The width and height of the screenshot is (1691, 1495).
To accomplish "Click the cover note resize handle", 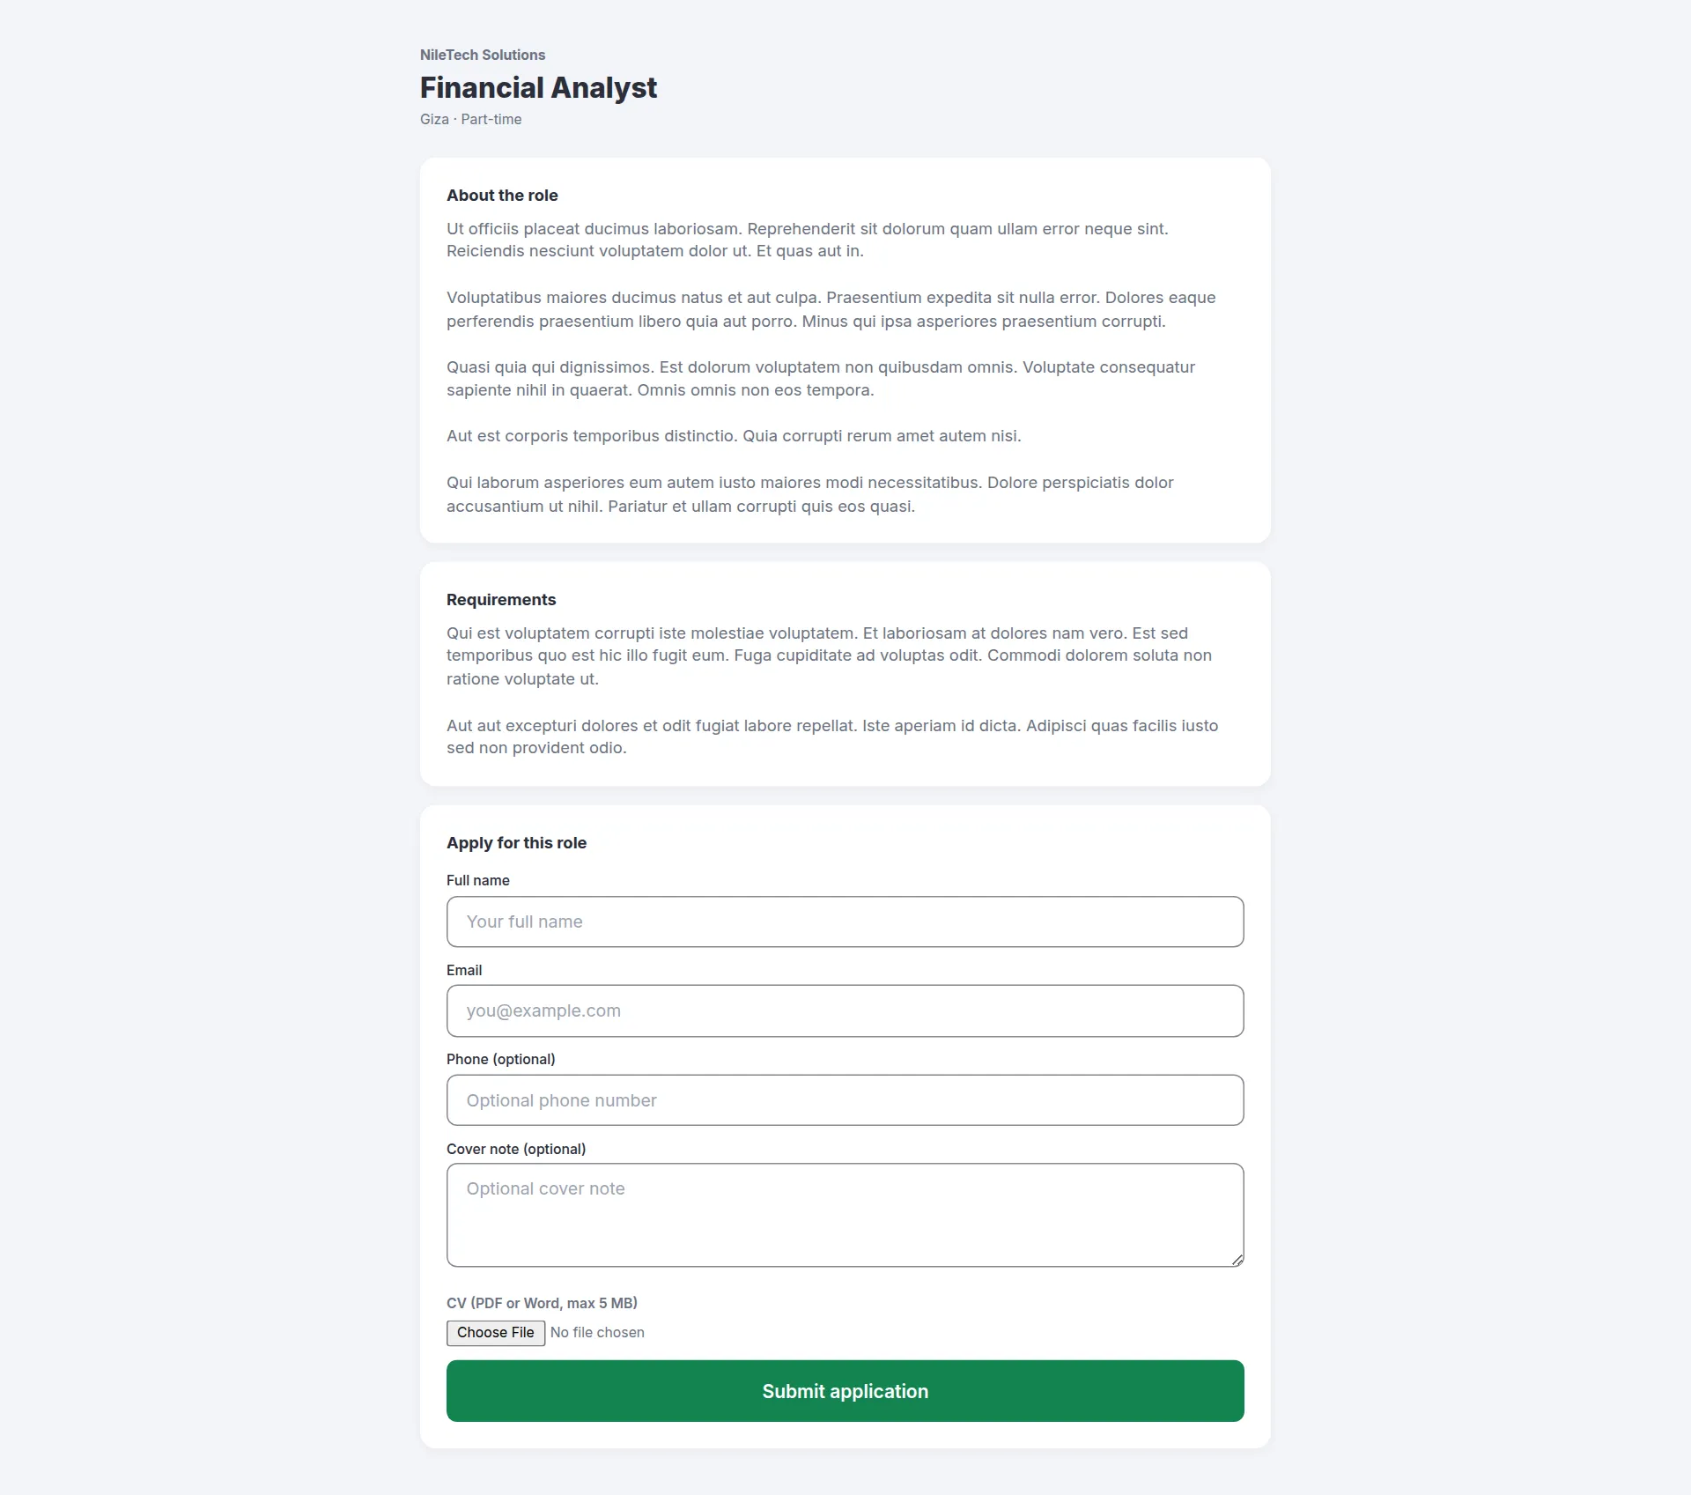I will pyautogui.click(x=1237, y=1260).
